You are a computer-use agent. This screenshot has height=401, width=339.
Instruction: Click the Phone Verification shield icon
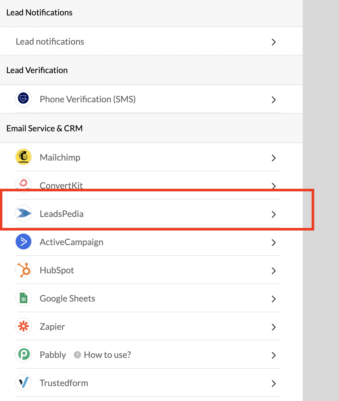pyautogui.click(x=23, y=99)
